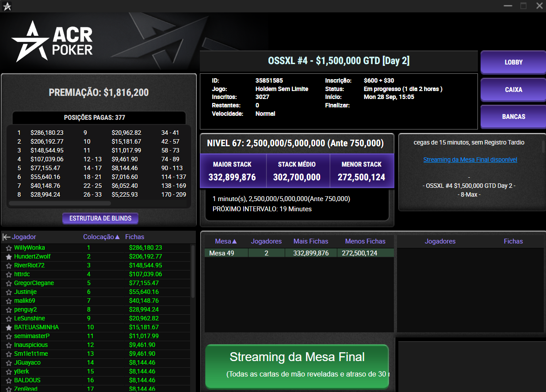This screenshot has width=546, height=392.
Task: Click Mais Fichas cell 332,899,876 in Mesa 49
Action: pyautogui.click(x=311, y=253)
